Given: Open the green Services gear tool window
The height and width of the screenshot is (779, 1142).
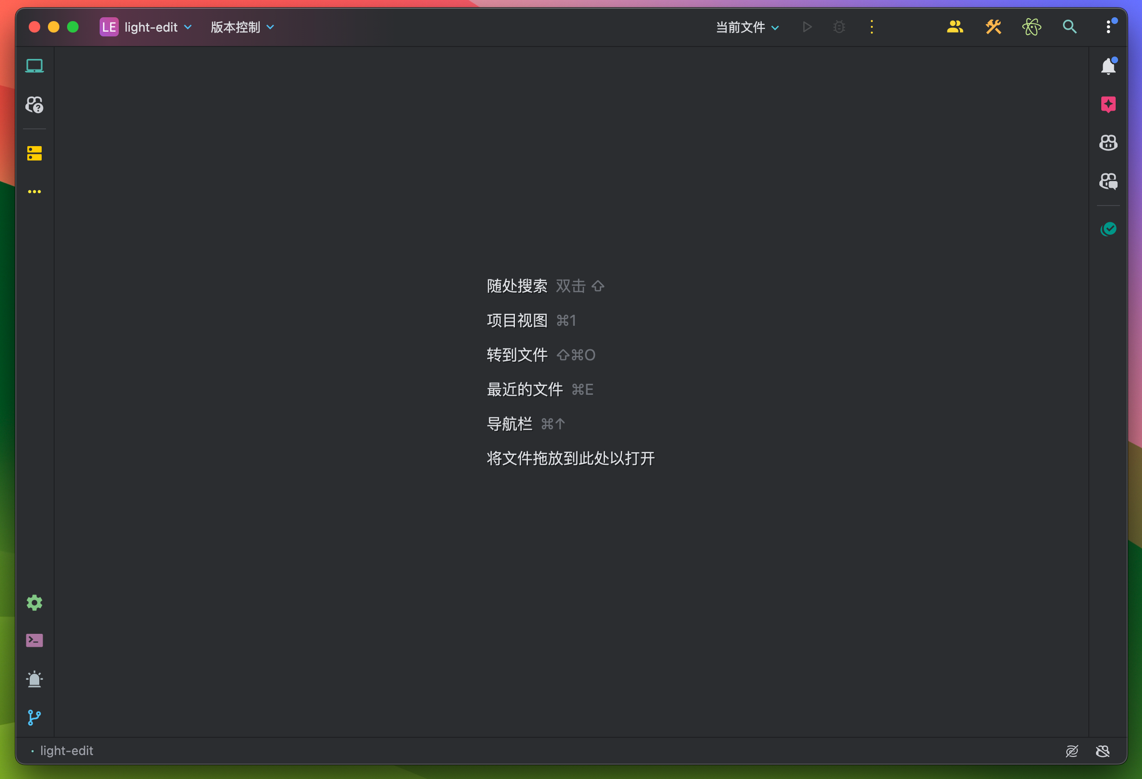Looking at the screenshot, I should pyautogui.click(x=34, y=603).
